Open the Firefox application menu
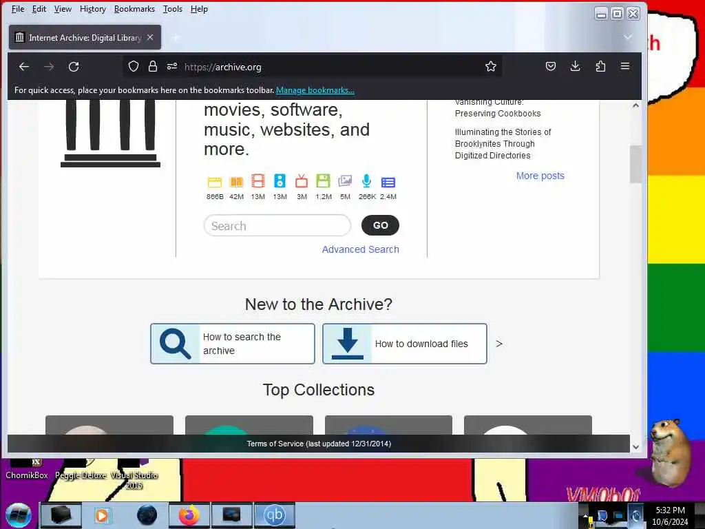705x529 pixels. 625,66
